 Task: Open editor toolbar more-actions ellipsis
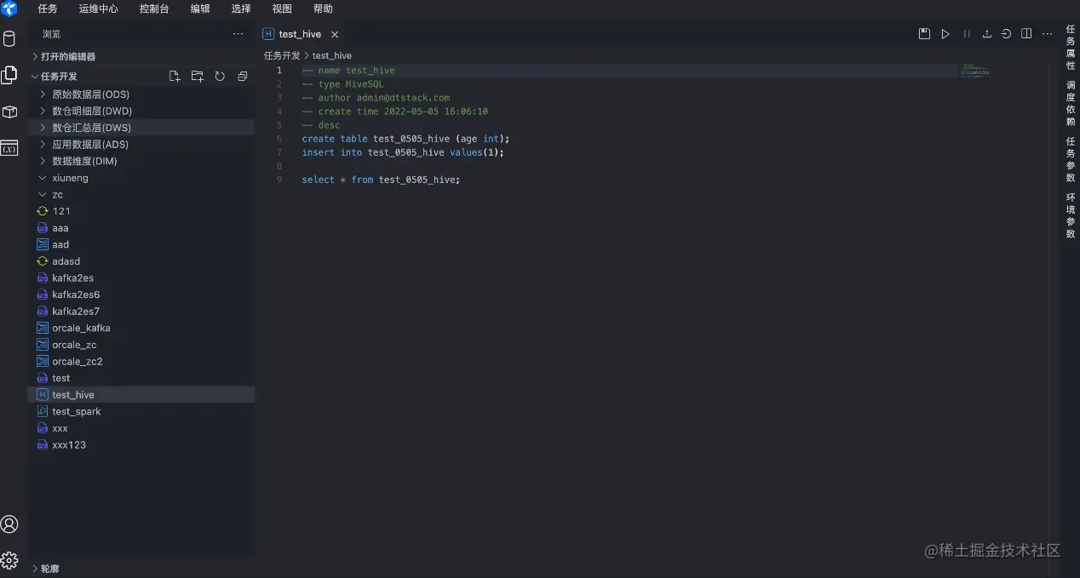tap(1047, 34)
